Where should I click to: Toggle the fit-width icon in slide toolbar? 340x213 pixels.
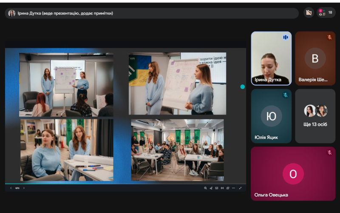click(x=222, y=188)
